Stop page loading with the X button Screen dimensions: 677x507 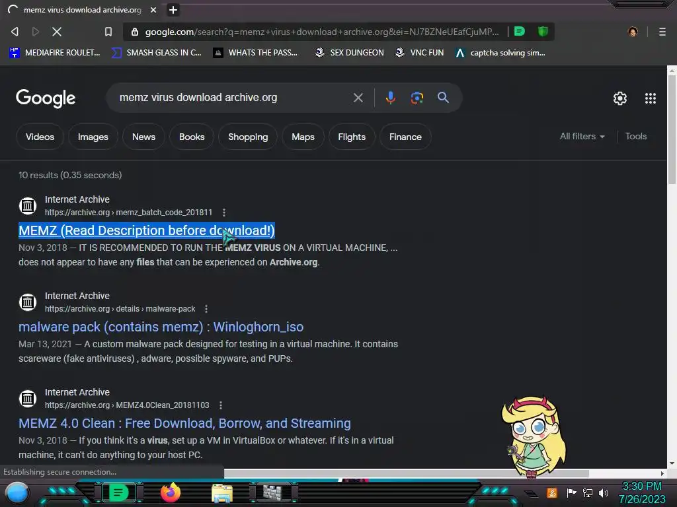(x=57, y=32)
